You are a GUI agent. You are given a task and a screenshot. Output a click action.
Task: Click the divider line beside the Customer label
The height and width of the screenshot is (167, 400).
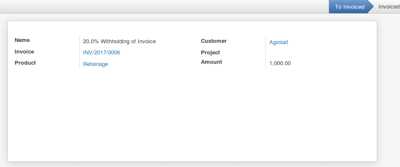tap(265, 52)
